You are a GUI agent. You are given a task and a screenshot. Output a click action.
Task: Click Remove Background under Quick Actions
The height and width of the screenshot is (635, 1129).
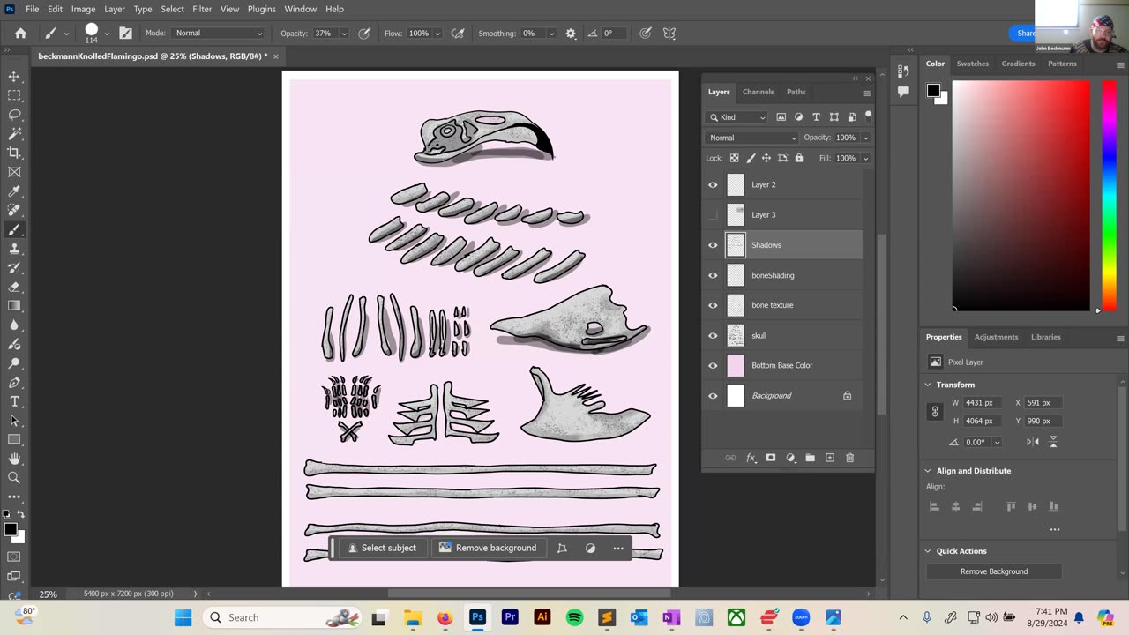pyautogui.click(x=994, y=571)
